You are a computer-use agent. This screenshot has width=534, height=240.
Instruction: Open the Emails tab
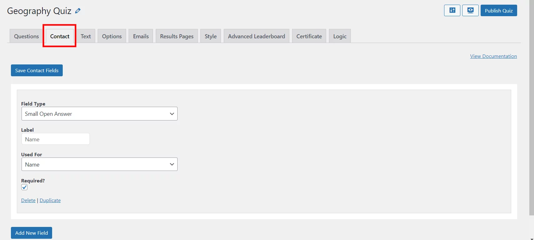pyautogui.click(x=141, y=36)
